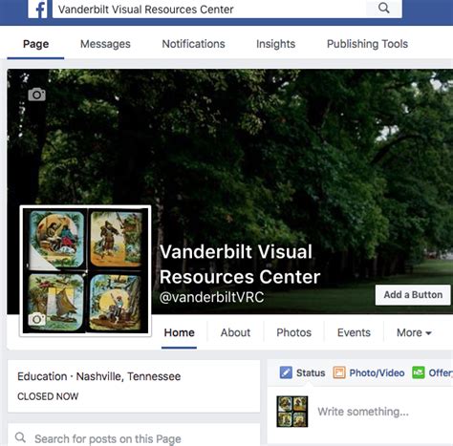Viewport: 453px width, 446px height.
Task: Open the Photos section
Action: [293, 332]
